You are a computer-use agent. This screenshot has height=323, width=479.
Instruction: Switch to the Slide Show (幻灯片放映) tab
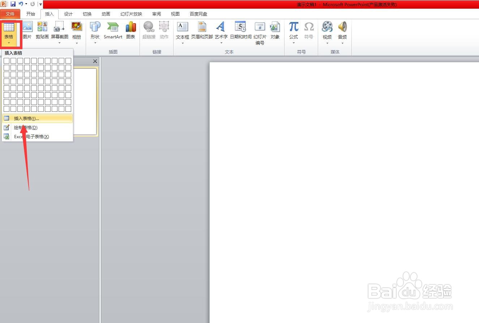point(131,14)
